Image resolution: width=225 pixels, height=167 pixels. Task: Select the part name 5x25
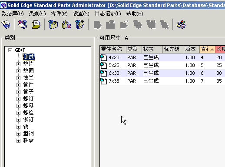pos(114,65)
